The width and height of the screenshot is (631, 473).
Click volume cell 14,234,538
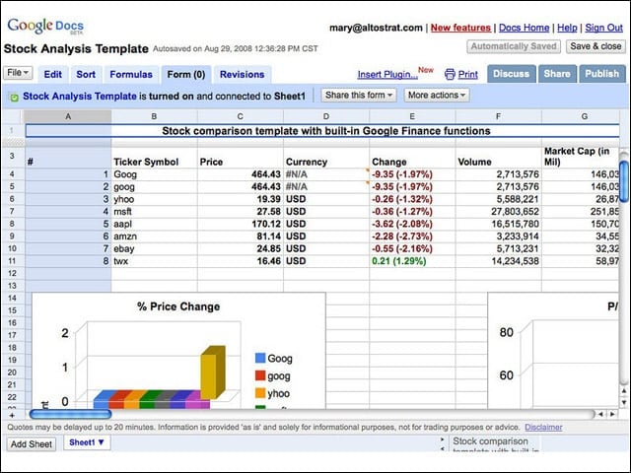498,261
